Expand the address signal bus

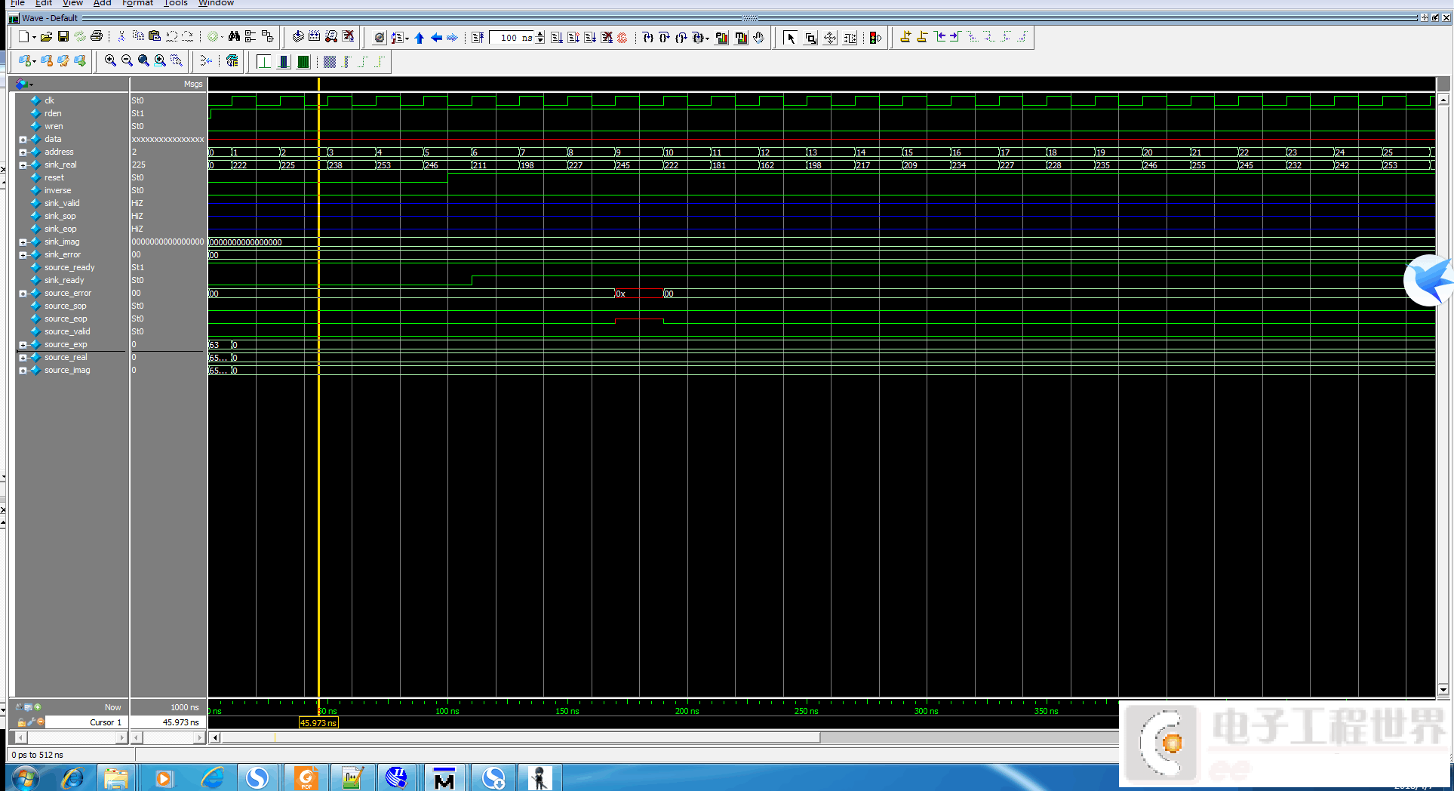(23, 152)
